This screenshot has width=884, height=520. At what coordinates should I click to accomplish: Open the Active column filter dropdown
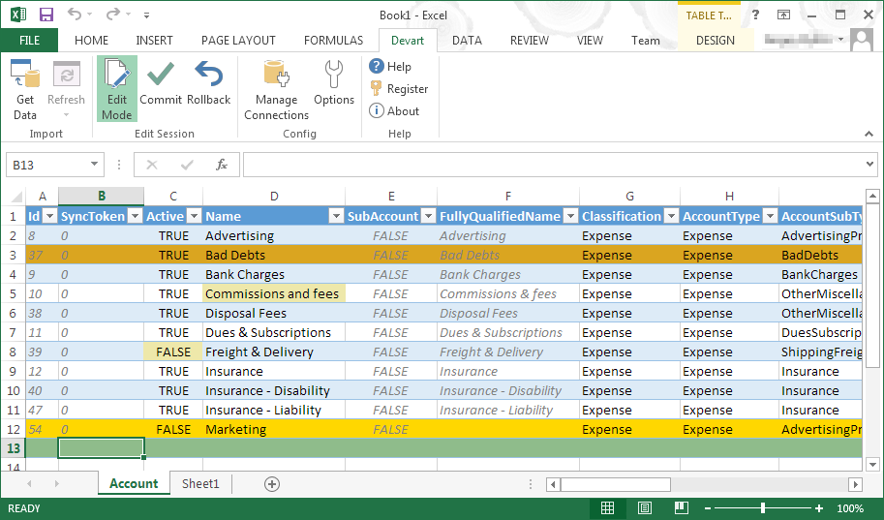pyautogui.click(x=194, y=216)
